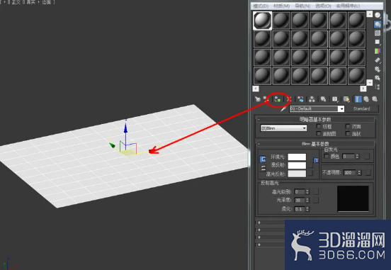Click the sample slots scroll-left arrow
This screenshot has height=270, width=391.
pyautogui.click(x=256, y=89)
